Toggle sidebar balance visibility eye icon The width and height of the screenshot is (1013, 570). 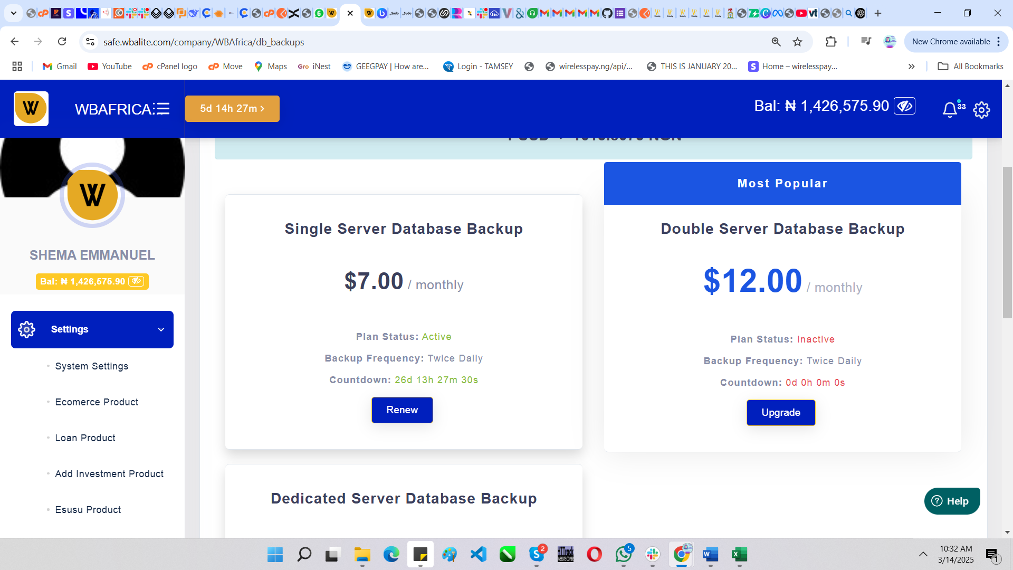tap(136, 281)
